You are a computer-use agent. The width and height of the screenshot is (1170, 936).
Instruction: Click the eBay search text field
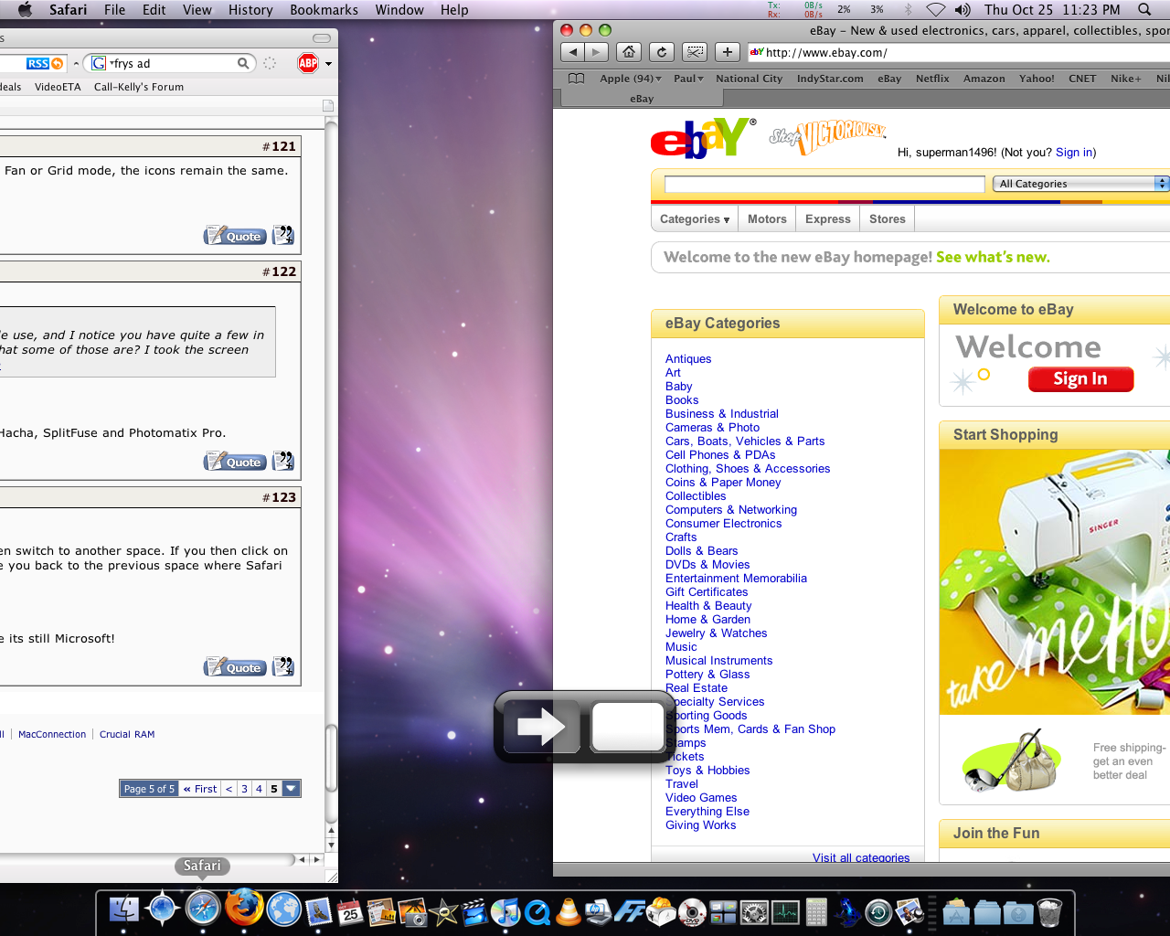[x=824, y=184]
